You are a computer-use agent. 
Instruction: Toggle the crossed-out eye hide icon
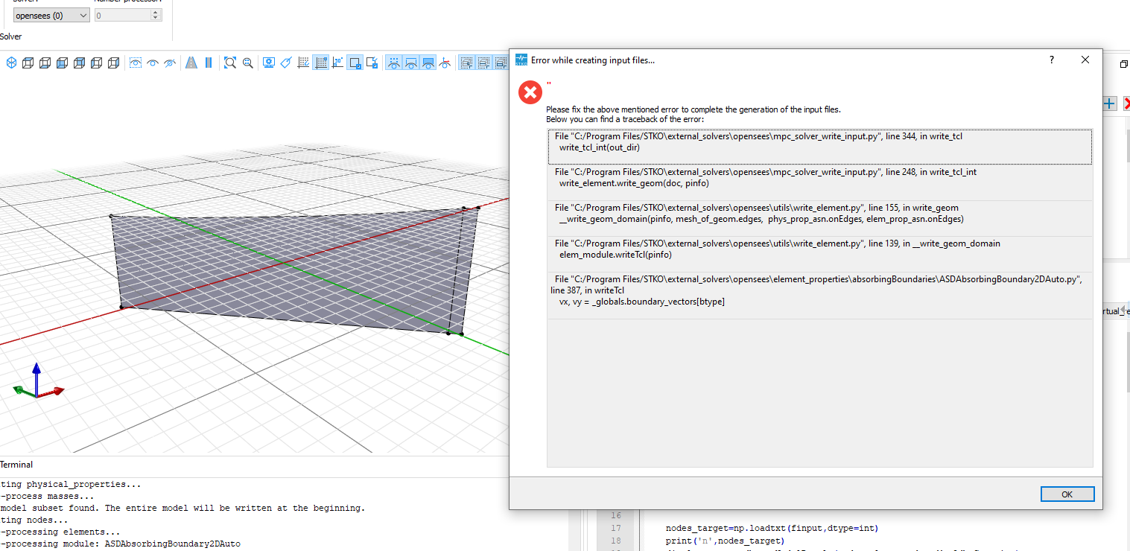[x=170, y=63]
